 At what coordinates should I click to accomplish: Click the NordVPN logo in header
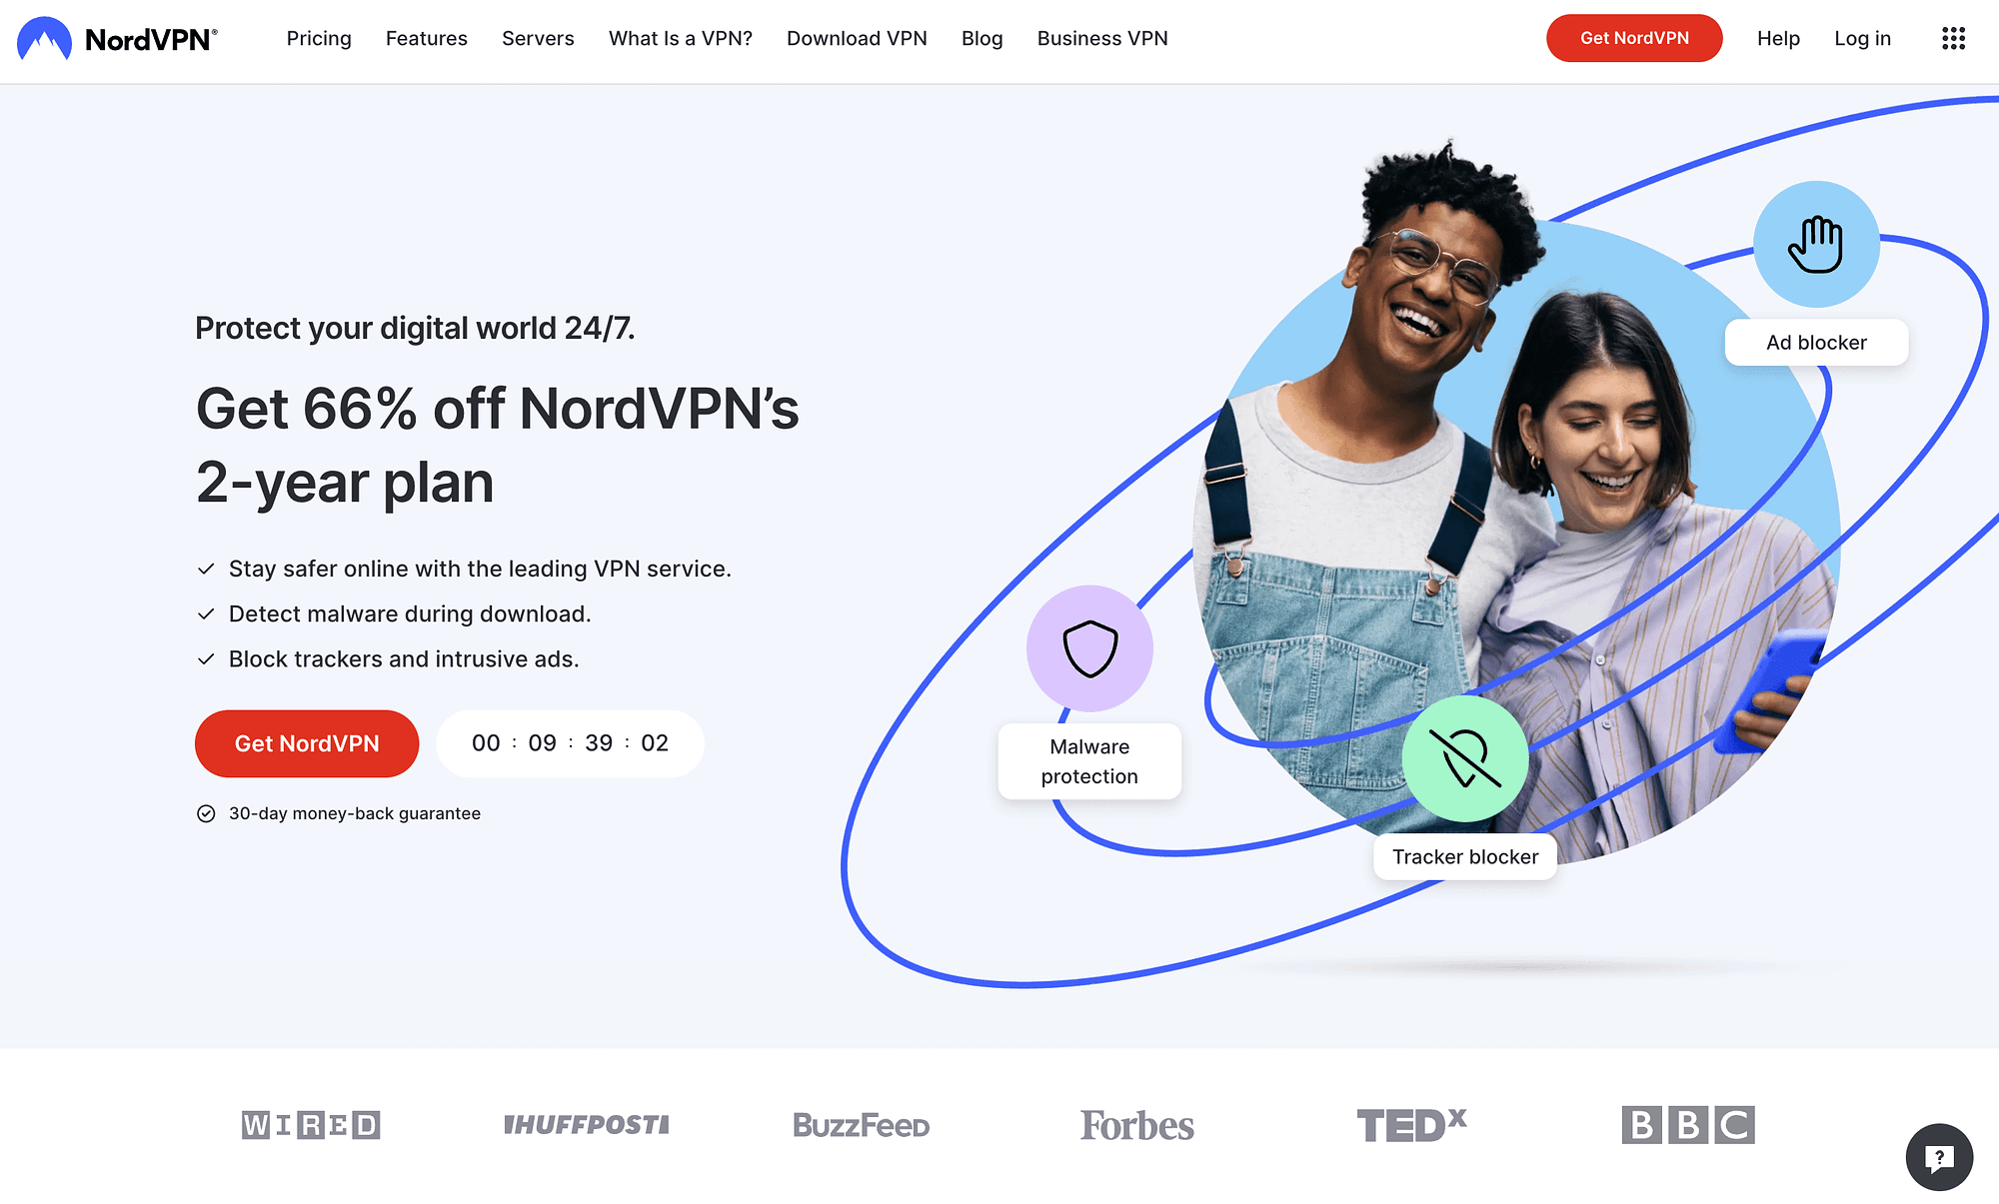[x=117, y=37]
